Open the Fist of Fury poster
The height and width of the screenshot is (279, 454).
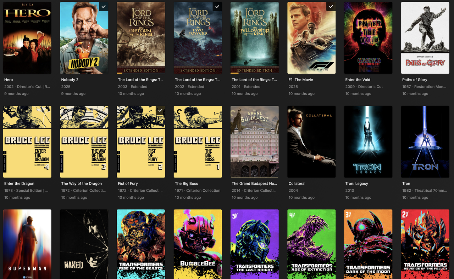[141, 142]
